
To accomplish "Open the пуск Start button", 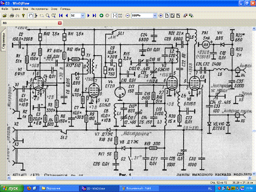I will coord(12,188).
